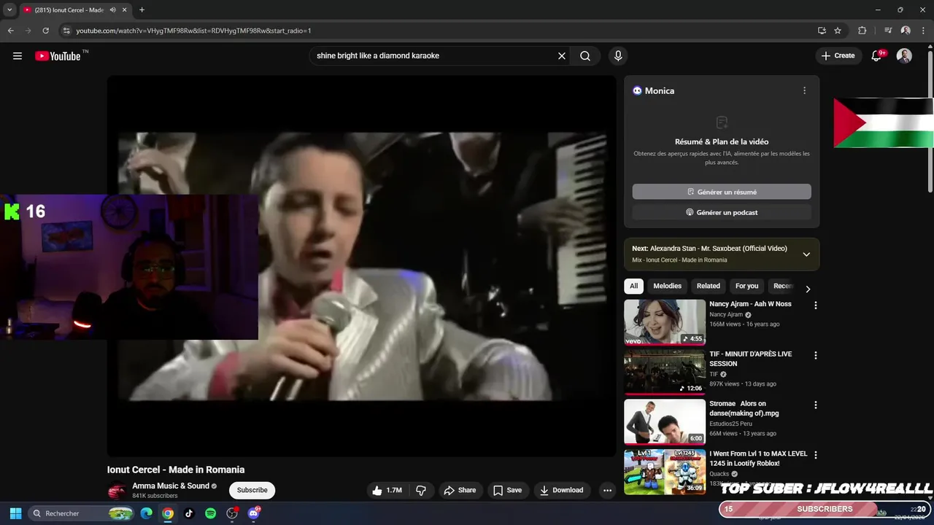Viewport: 934px width, 525px height.
Task: Click Générer un résumé button
Action: 722,192
